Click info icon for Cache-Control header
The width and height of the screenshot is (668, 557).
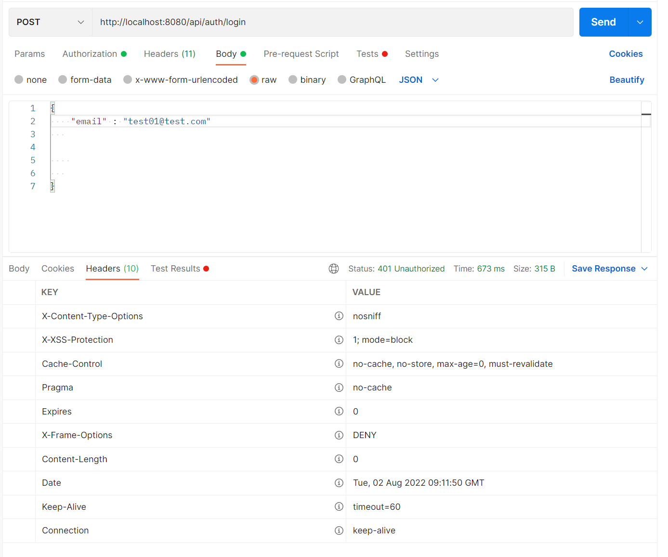[339, 363]
